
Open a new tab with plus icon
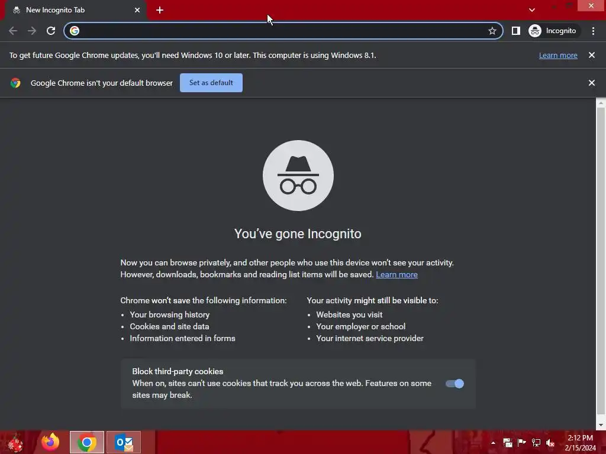pos(160,10)
